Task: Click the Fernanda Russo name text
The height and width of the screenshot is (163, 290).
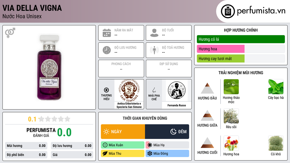Action: pyautogui.click(x=177, y=105)
